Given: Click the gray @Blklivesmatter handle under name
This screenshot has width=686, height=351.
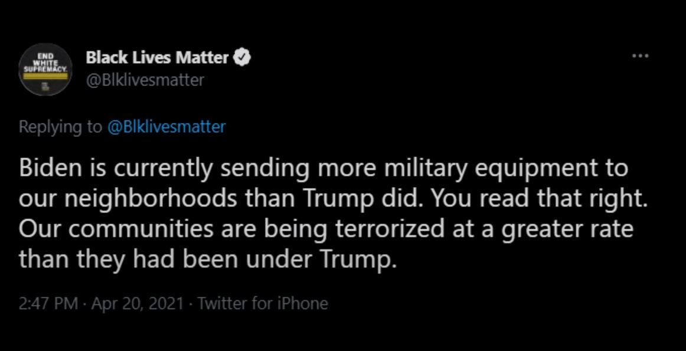Looking at the screenshot, I should (x=145, y=80).
